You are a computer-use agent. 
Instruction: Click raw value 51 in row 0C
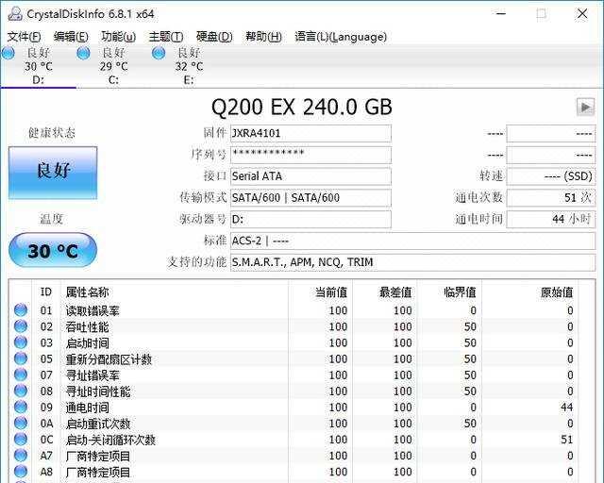566,440
